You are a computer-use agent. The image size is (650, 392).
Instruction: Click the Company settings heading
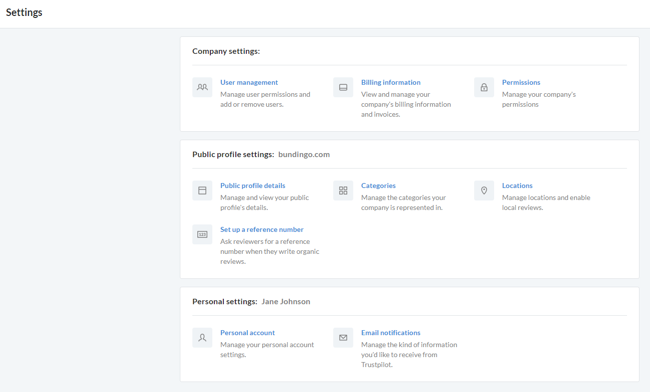[x=226, y=51]
